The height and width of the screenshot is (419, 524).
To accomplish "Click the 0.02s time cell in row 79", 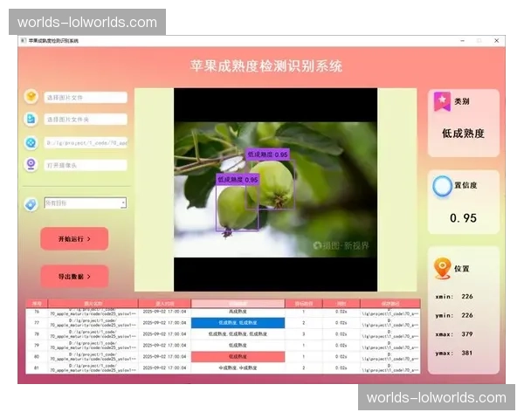I will point(341,345).
